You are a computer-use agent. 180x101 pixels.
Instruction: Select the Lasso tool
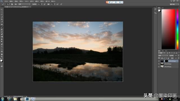point(2,15)
